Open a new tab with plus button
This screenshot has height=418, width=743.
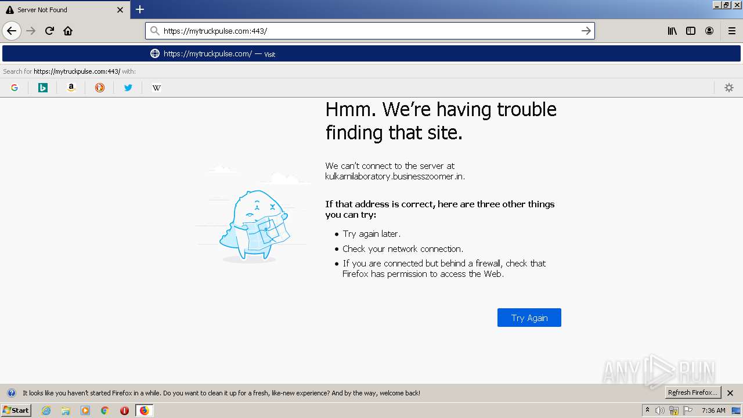pos(140,9)
